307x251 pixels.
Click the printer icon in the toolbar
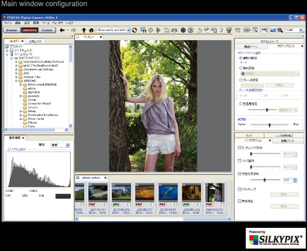(174, 30)
